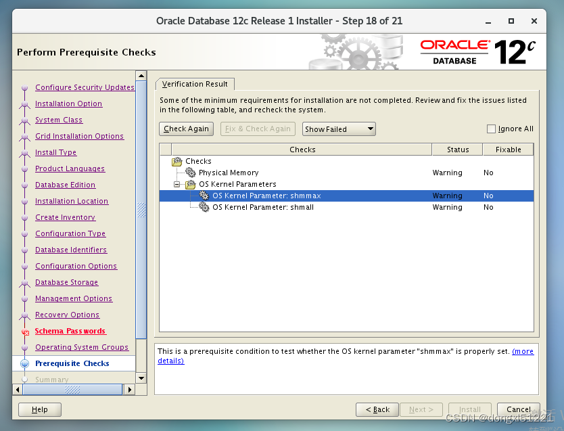
Task: Open the Schema Passwords sidebar entry
Action: pyautogui.click(x=70, y=331)
